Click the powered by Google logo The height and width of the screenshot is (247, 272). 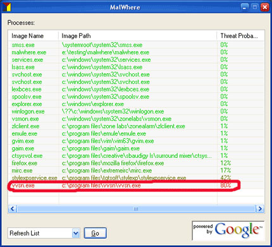228,231
